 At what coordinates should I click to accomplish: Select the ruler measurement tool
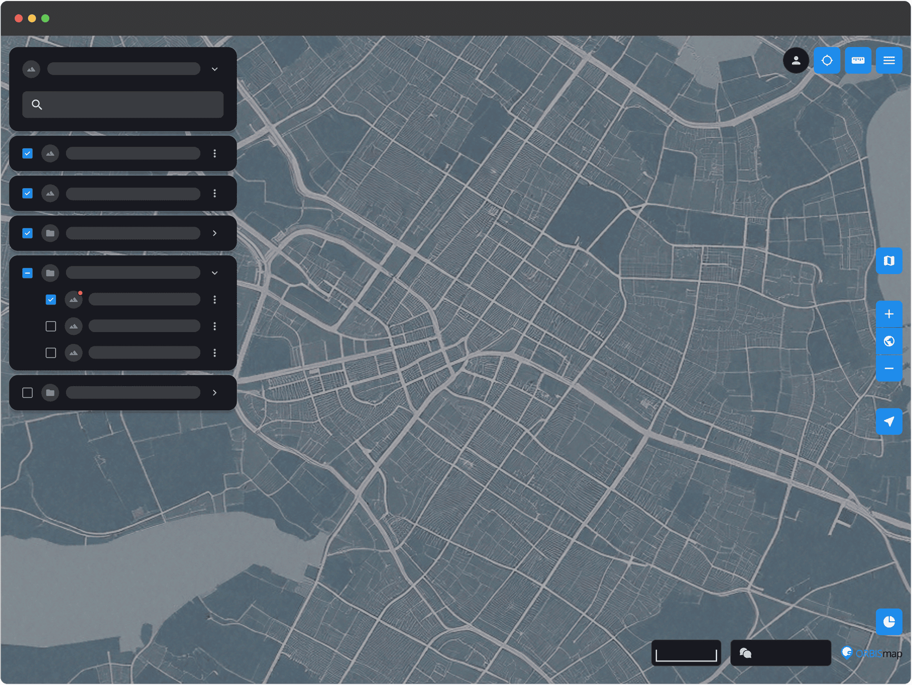(x=857, y=60)
